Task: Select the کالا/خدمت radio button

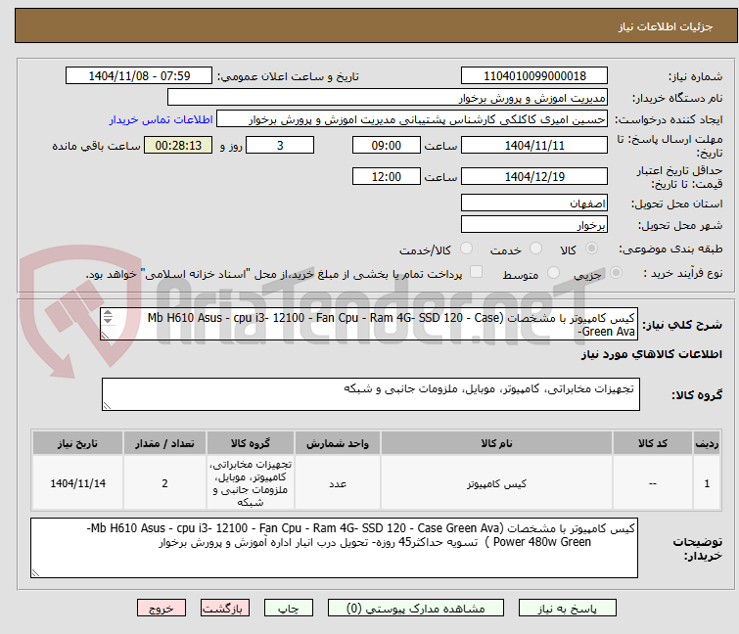Action: point(466,249)
